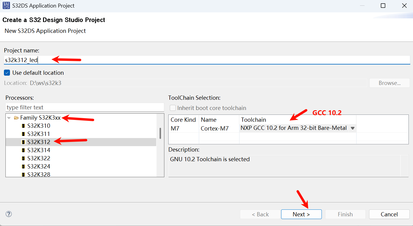This screenshot has height=226, width=413.
Task: Click the Toolchain column header
Action: point(298,120)
